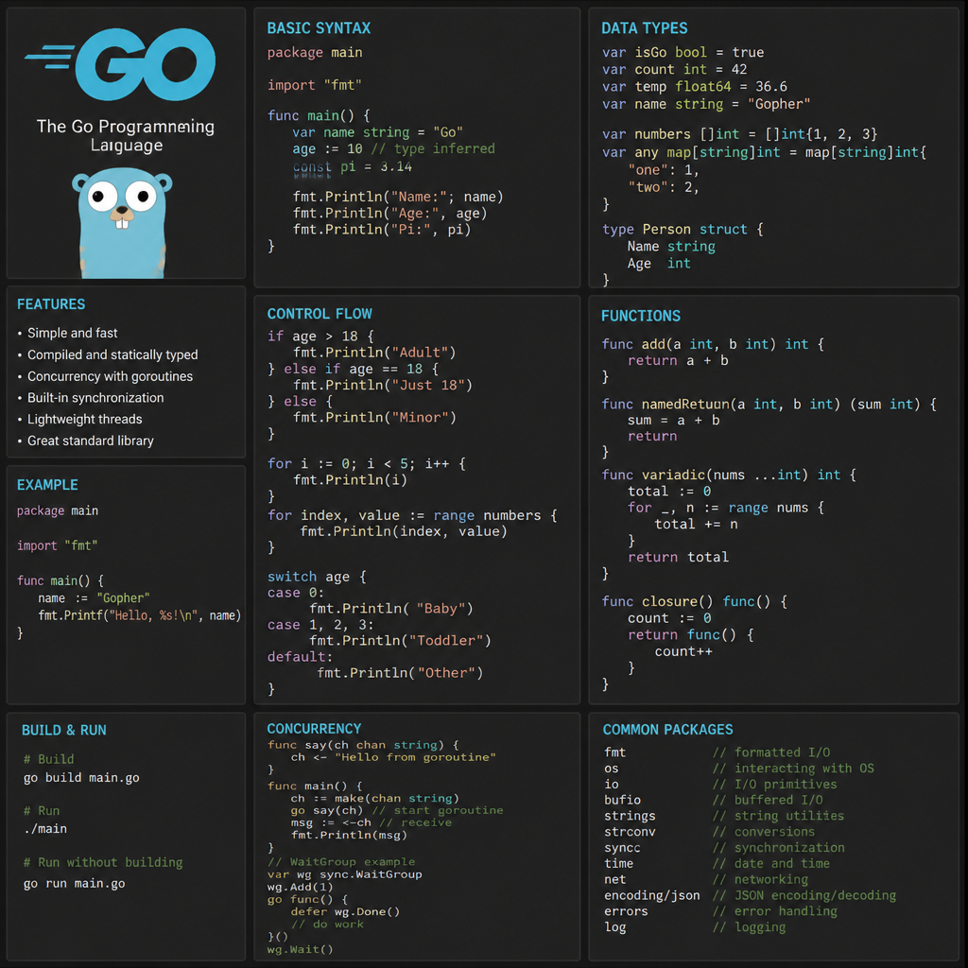Click 'total += n' line
Image resolution: width=968 pixels, height=968 pixels.
(697, 524)
